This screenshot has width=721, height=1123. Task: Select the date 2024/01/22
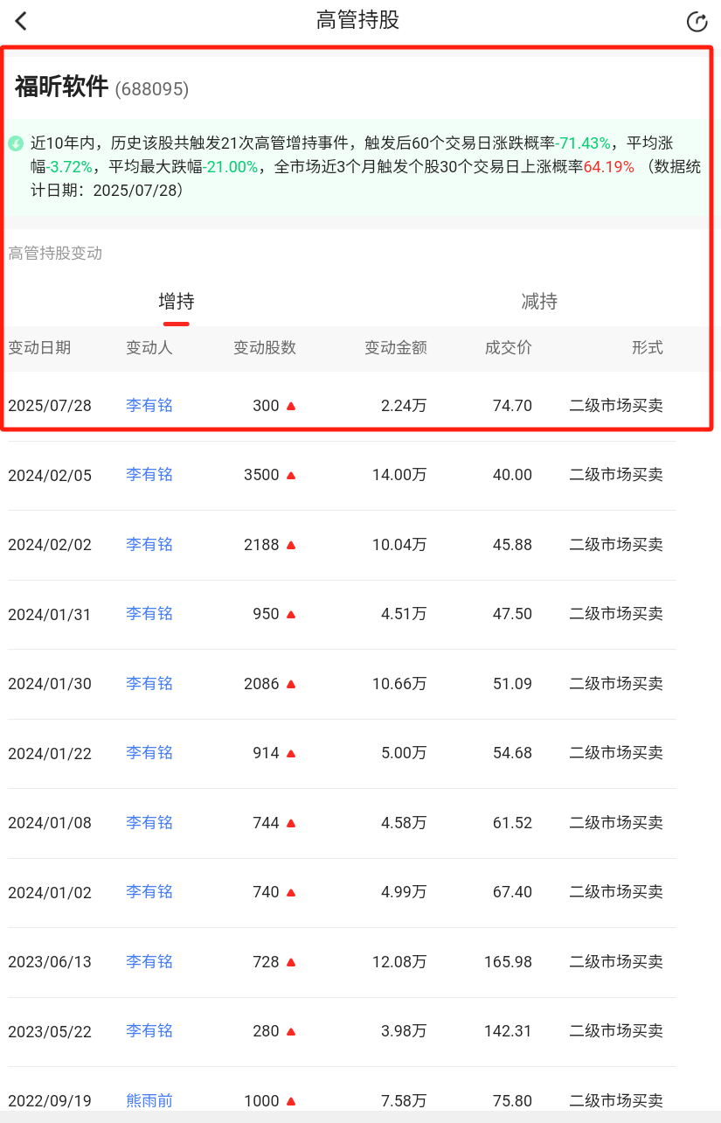click(x=50, y=753)
